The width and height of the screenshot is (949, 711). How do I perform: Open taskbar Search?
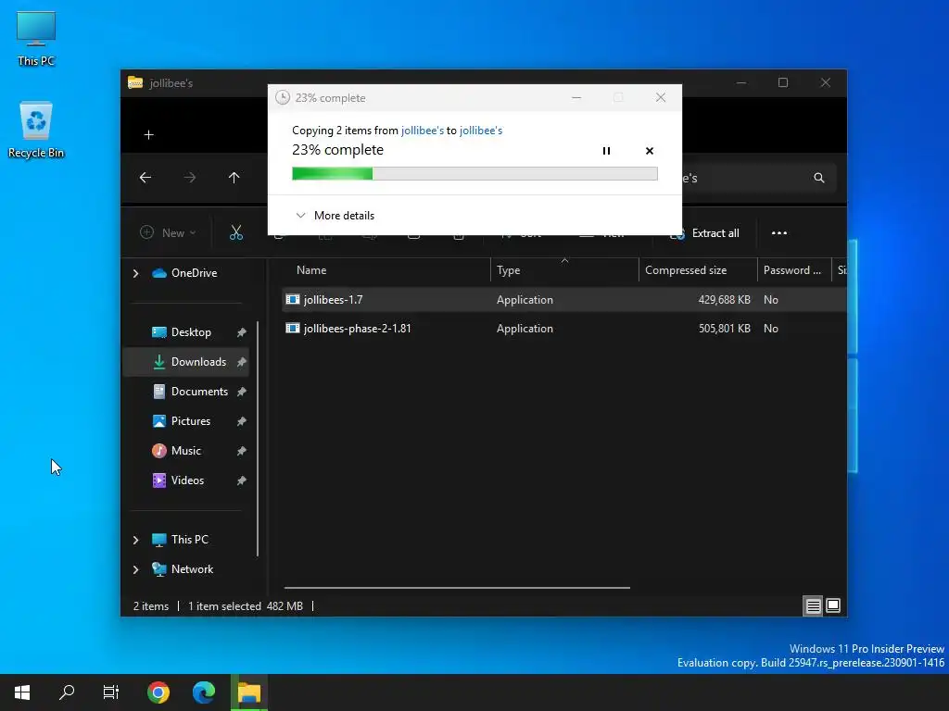pos(67,692)
